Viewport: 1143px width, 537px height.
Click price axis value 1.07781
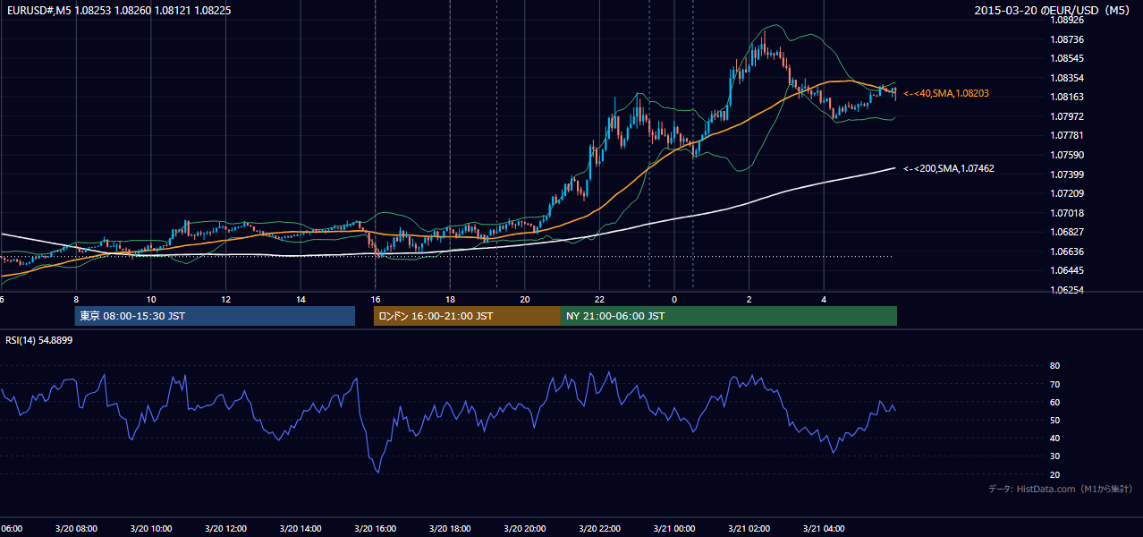click(x=1066, y=135)
